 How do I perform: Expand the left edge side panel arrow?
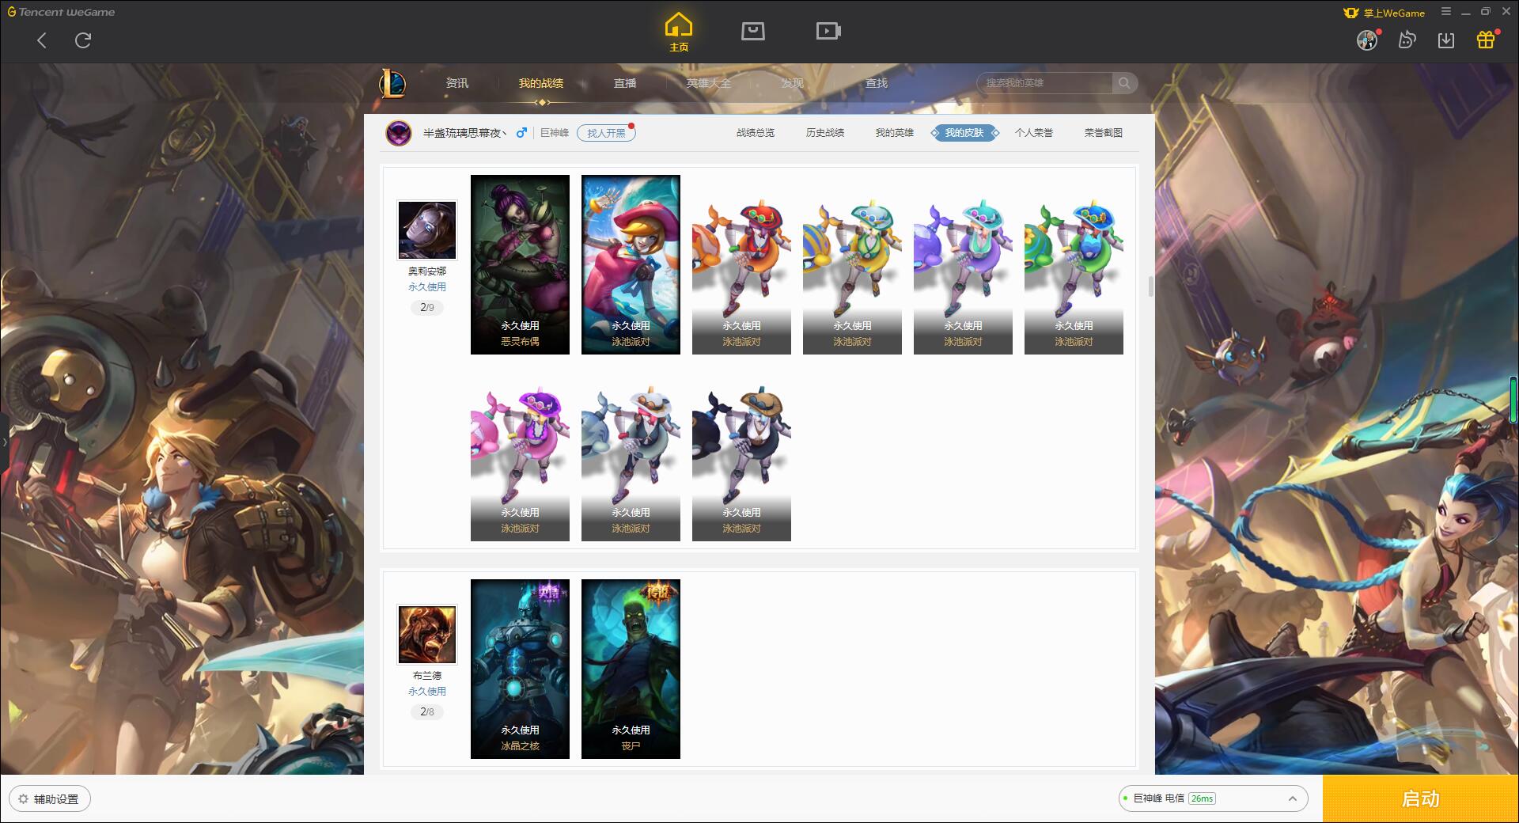click(4, 442)
